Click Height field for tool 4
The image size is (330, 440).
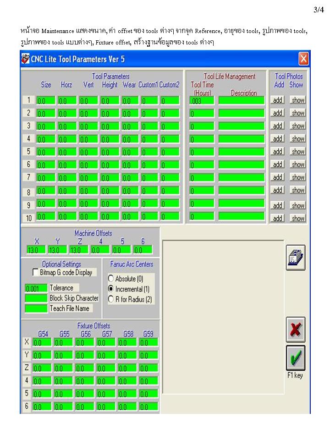[110, 139]
